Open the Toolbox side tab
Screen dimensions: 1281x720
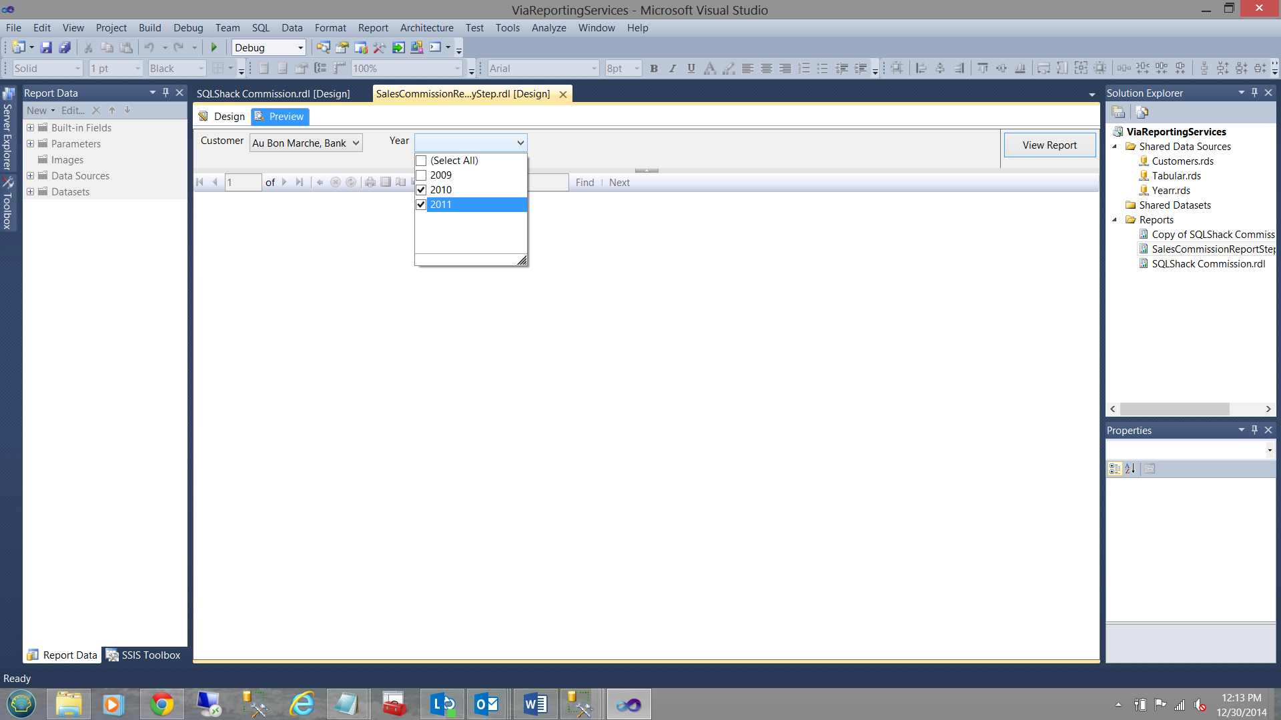8,203
